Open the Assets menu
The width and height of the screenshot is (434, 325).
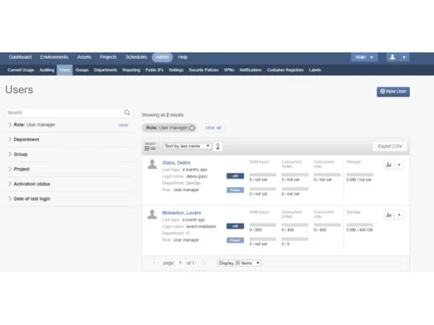coord(84,57)
